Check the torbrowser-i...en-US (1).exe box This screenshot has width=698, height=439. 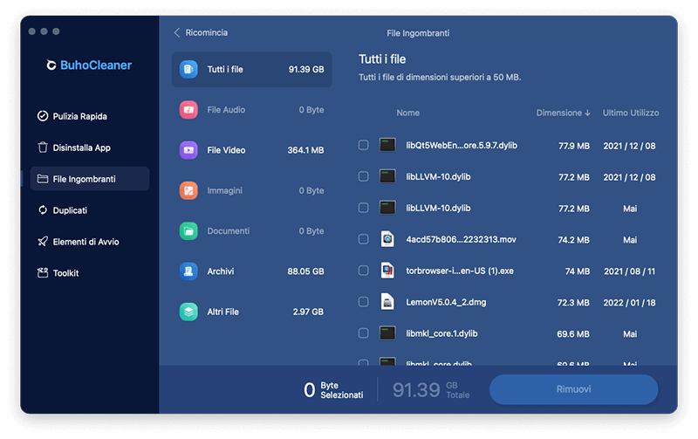point(363,271)
